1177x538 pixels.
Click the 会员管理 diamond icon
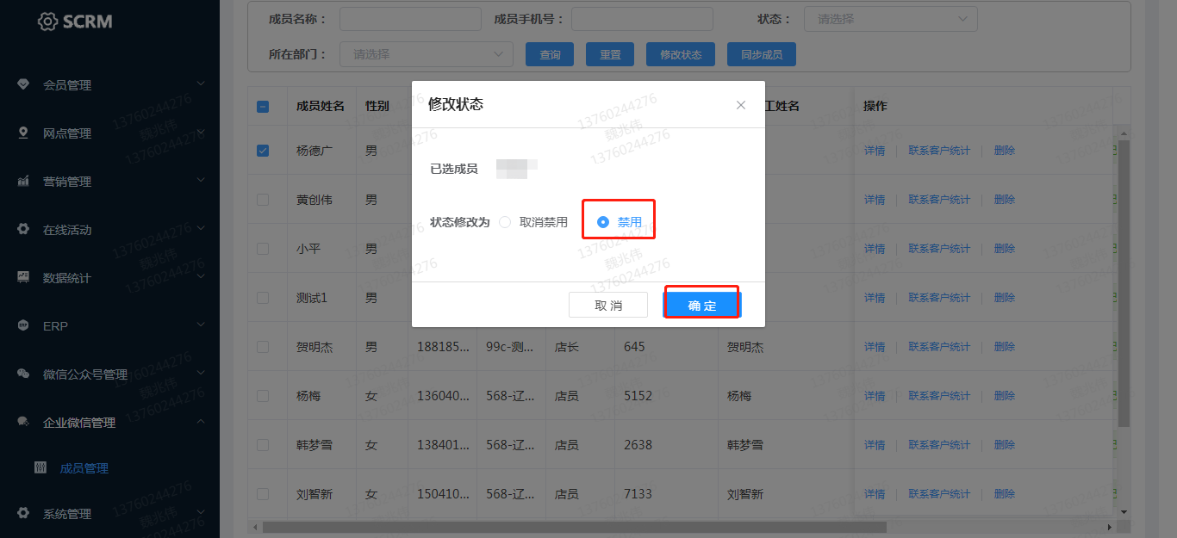(23, 84)
